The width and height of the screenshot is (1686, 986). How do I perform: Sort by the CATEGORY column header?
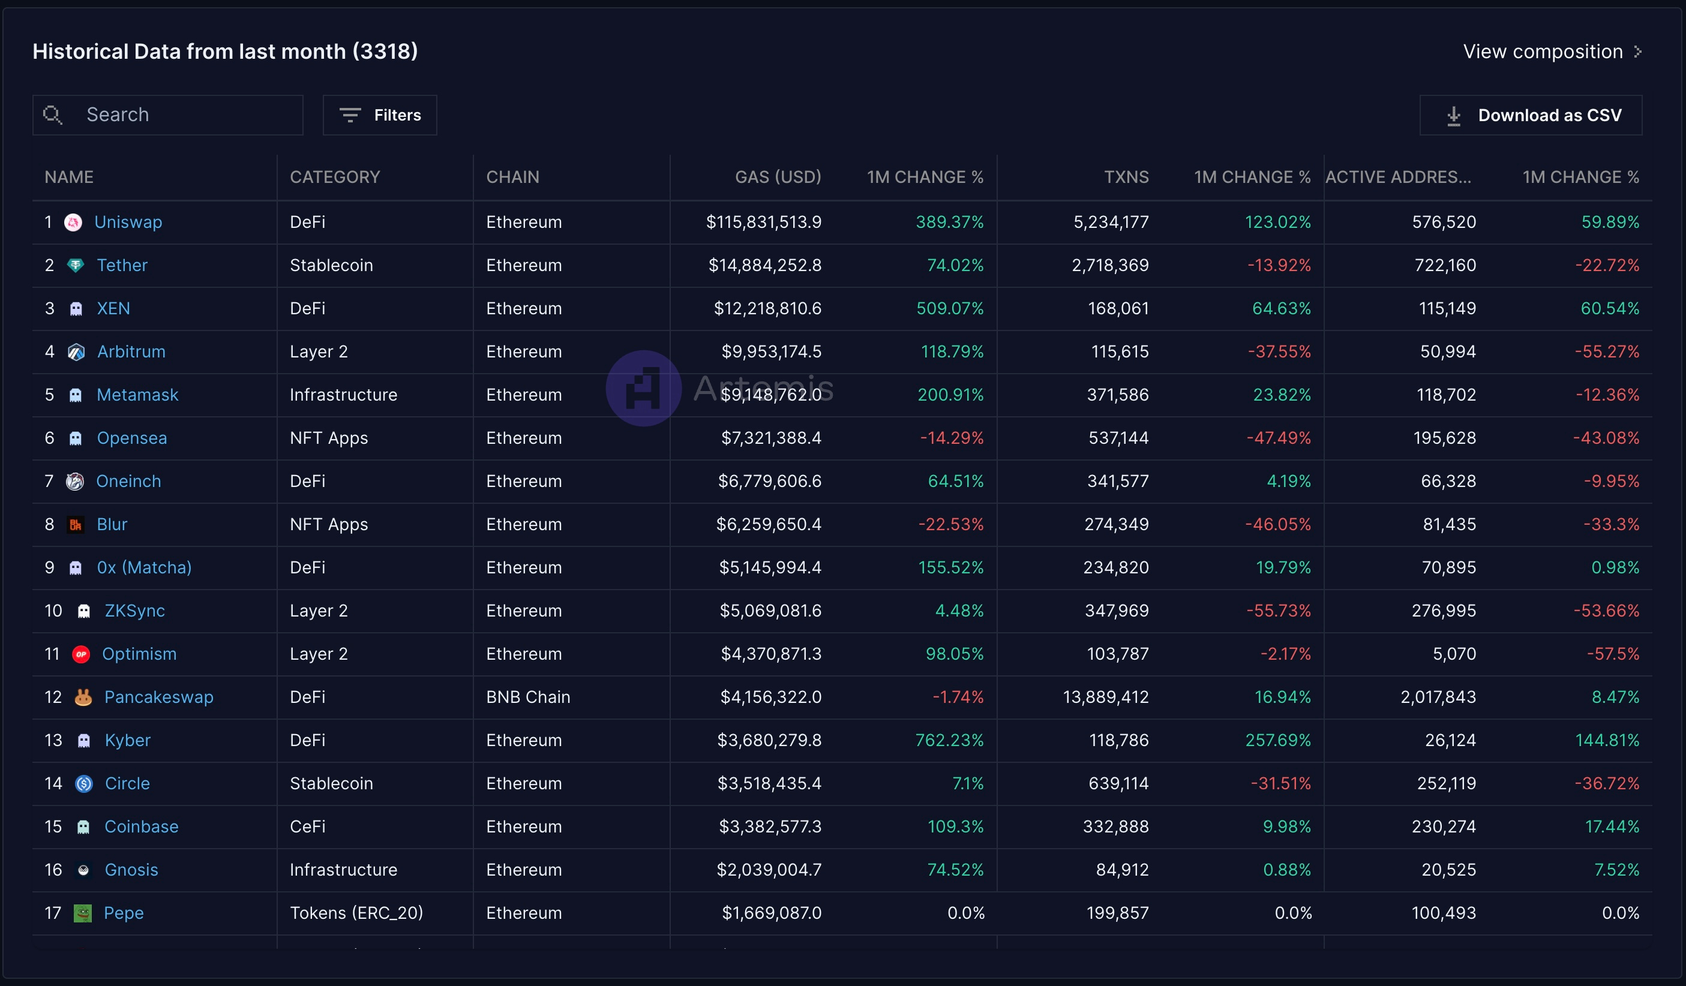click(335, 178)
